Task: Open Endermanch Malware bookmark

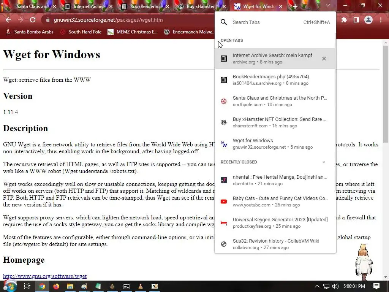Action: 189,32
